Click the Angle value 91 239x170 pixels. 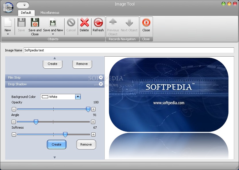(x=95, y=115)
